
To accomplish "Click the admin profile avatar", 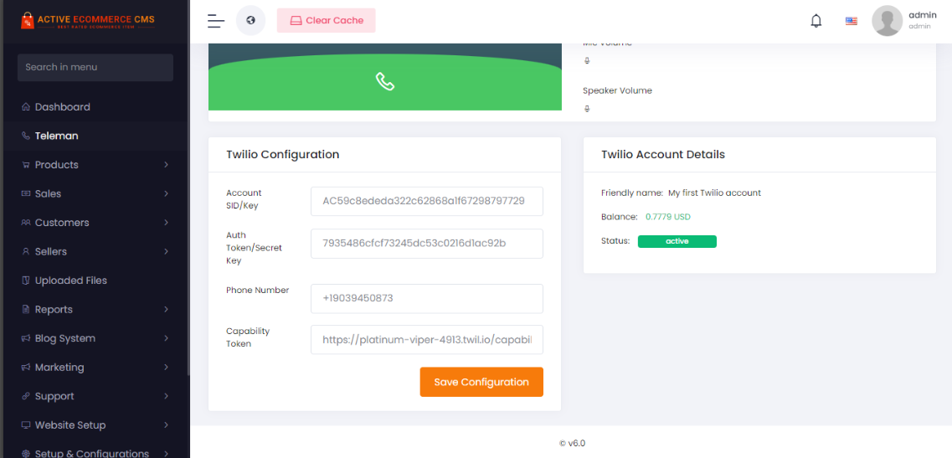I will click(887, 21).
